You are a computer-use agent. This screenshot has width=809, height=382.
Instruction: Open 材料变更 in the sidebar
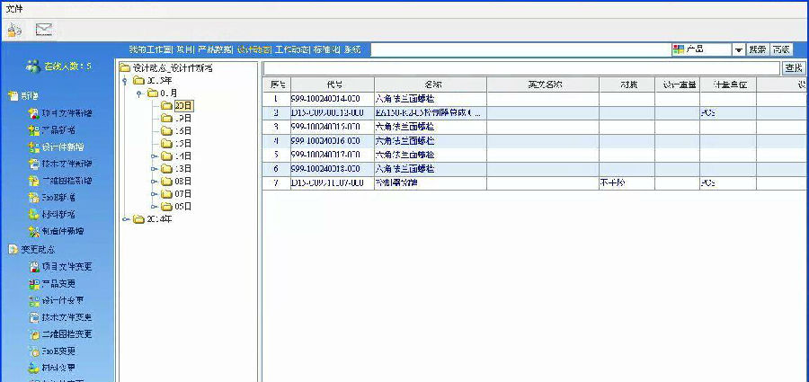pyautogui.click(x=53, y=368)
